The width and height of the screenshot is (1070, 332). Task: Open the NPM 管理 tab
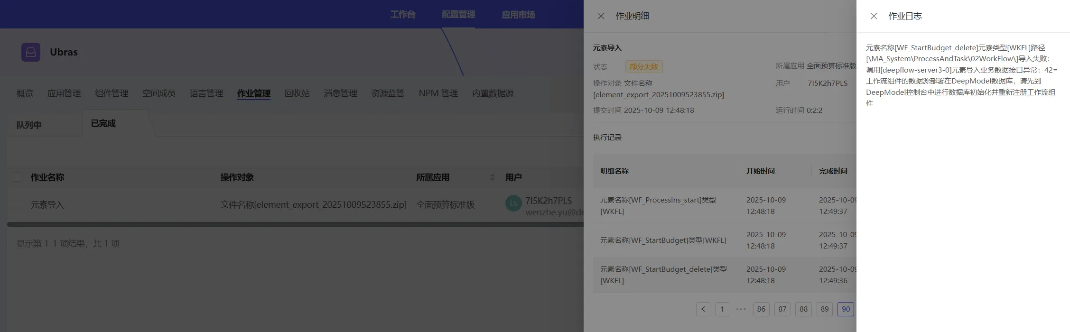(x=438, y=93)
